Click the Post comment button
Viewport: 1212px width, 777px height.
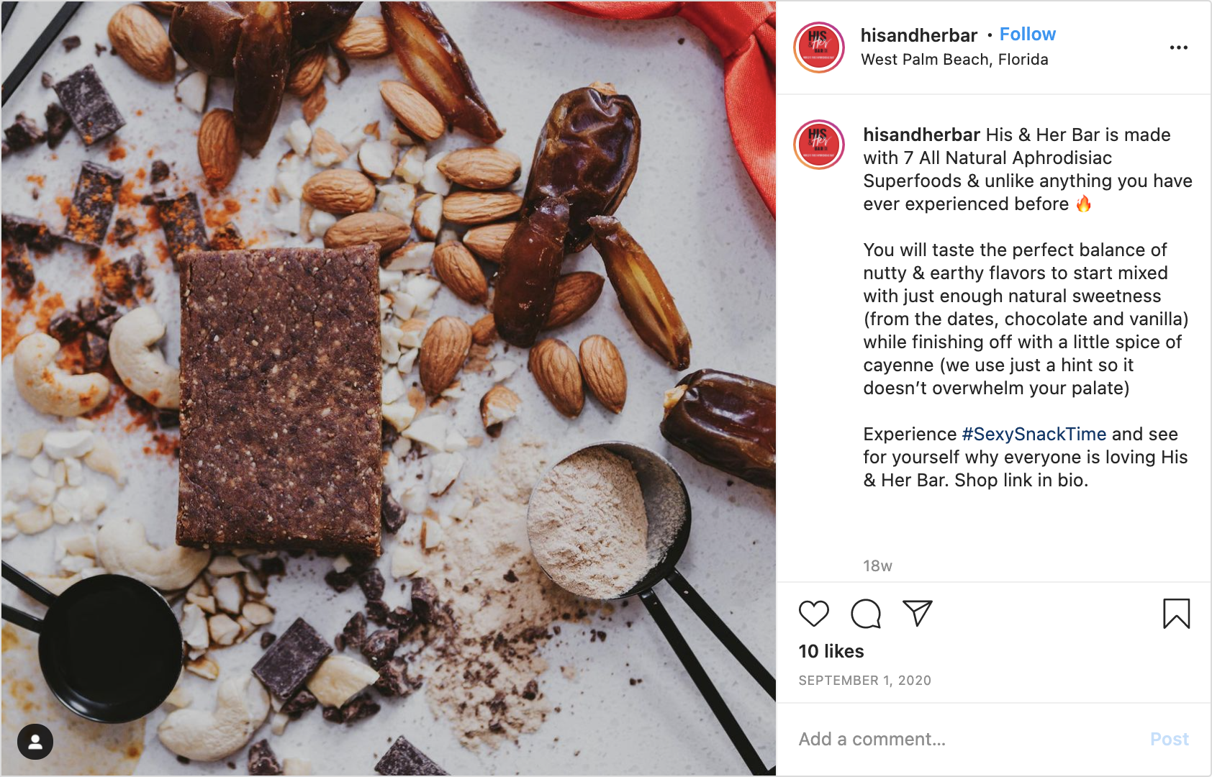(1170, 739)
